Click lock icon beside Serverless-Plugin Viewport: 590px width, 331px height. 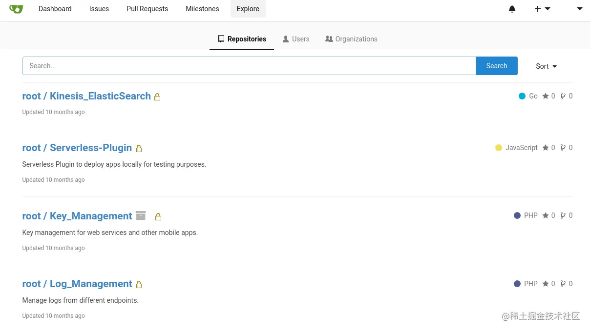(x=139, y=149)
